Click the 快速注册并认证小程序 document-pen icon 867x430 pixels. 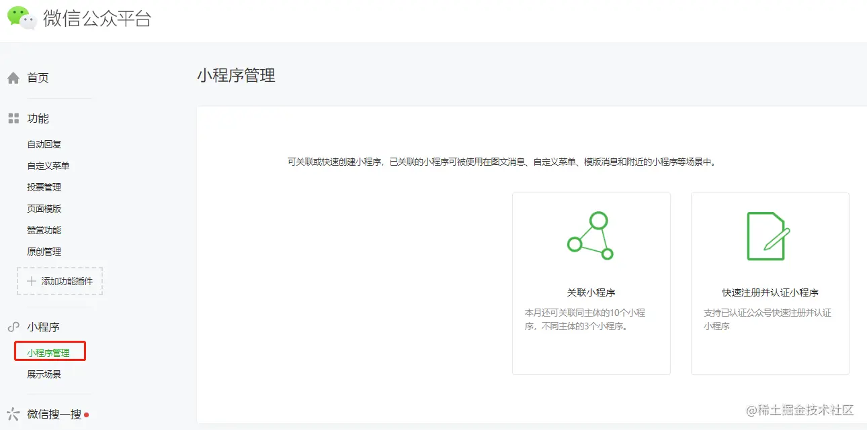[x=769, y=236]
